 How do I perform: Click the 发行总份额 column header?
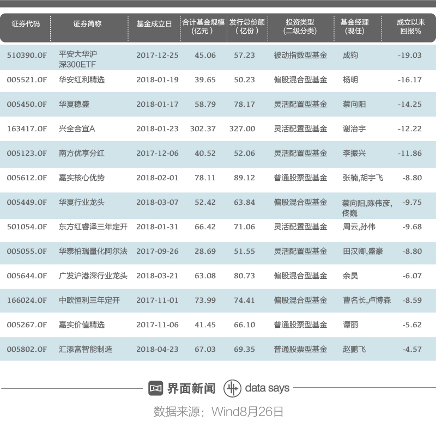247,26
